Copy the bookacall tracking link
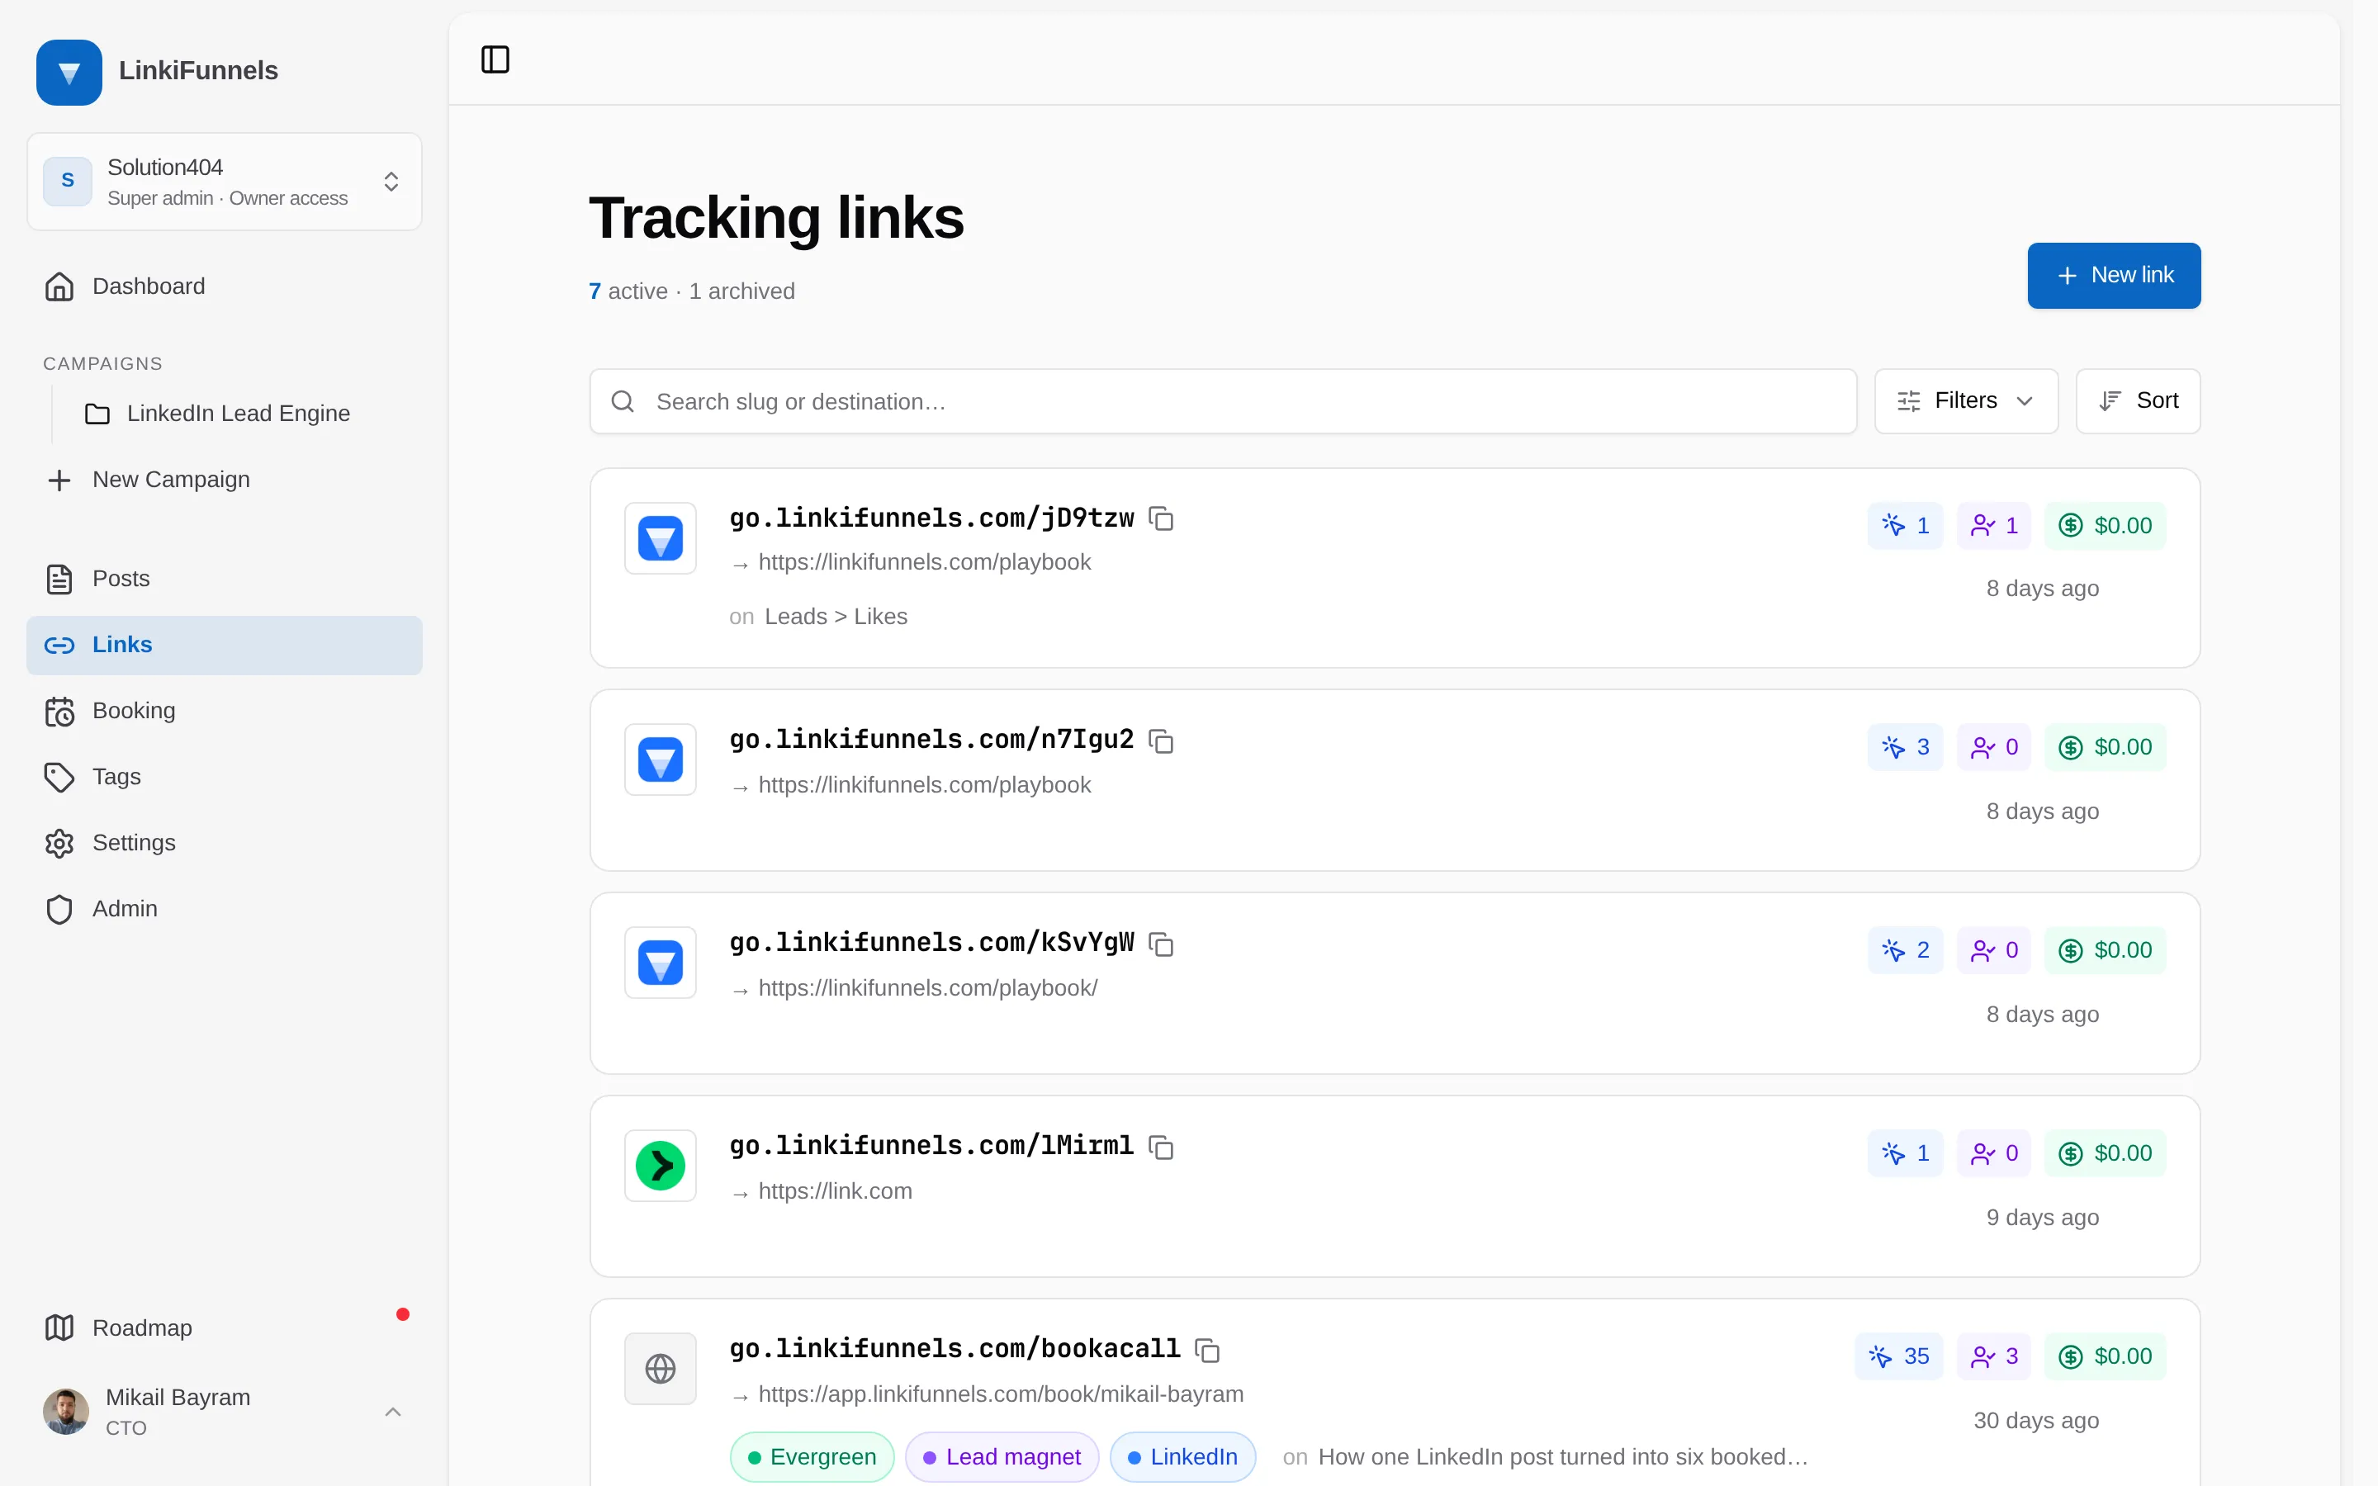The height and width of the screenshot is (1486, 2378). pos(1208,1350)
